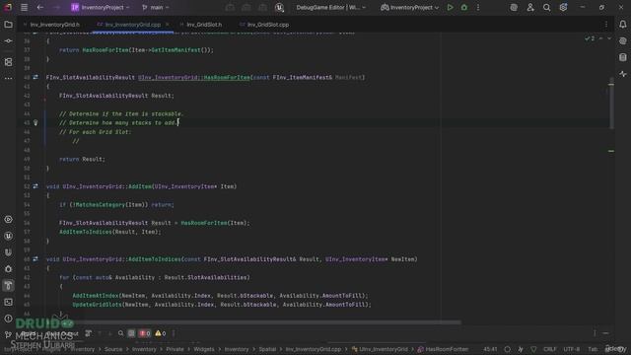Open caret position 45:41 go-to-line
This screenshot has width=631, height=355.
[490, 349]
